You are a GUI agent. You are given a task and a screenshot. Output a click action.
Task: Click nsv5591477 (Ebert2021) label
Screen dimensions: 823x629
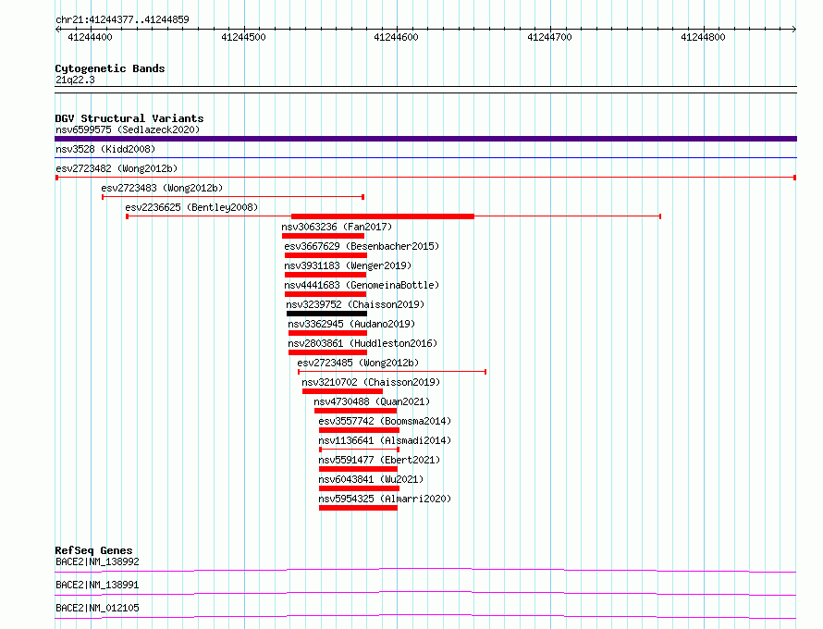tap(379, 460)
